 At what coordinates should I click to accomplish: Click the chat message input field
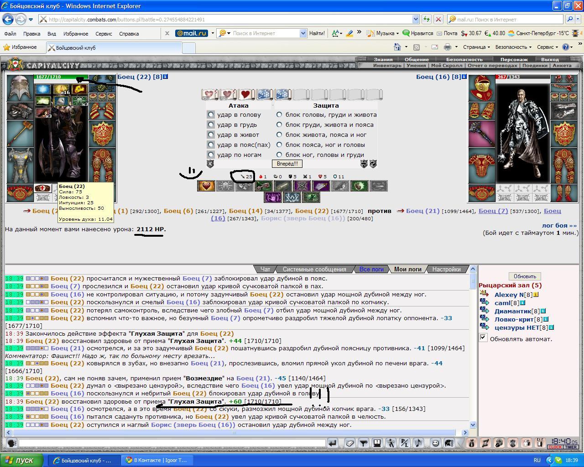[172, 443]
